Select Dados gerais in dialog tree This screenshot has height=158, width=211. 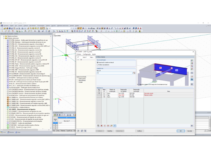(x=82, y=79)
